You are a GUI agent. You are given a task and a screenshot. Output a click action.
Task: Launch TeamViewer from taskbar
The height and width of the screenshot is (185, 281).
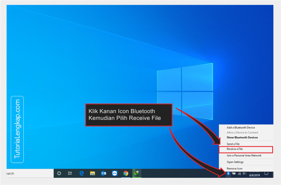(115, 173)
